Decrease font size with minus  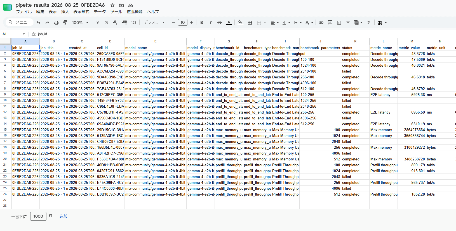coord(174,23)
